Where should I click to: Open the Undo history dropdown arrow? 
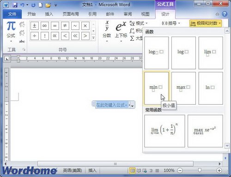(x=27, y=5)
